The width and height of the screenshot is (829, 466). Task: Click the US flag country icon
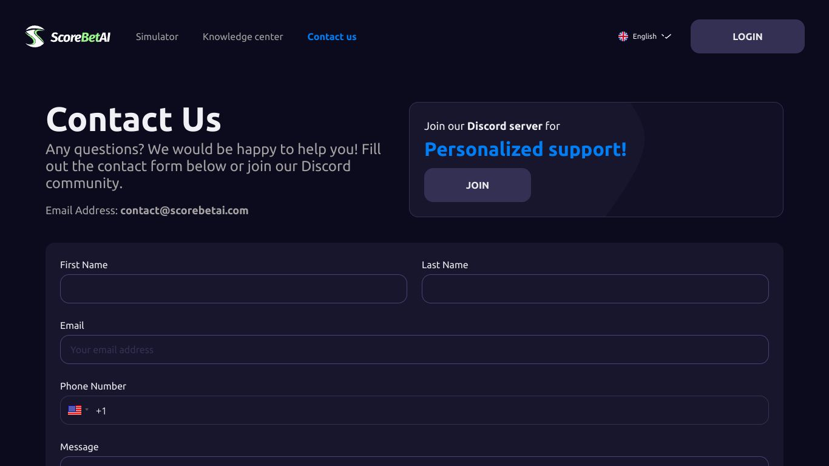75,410
